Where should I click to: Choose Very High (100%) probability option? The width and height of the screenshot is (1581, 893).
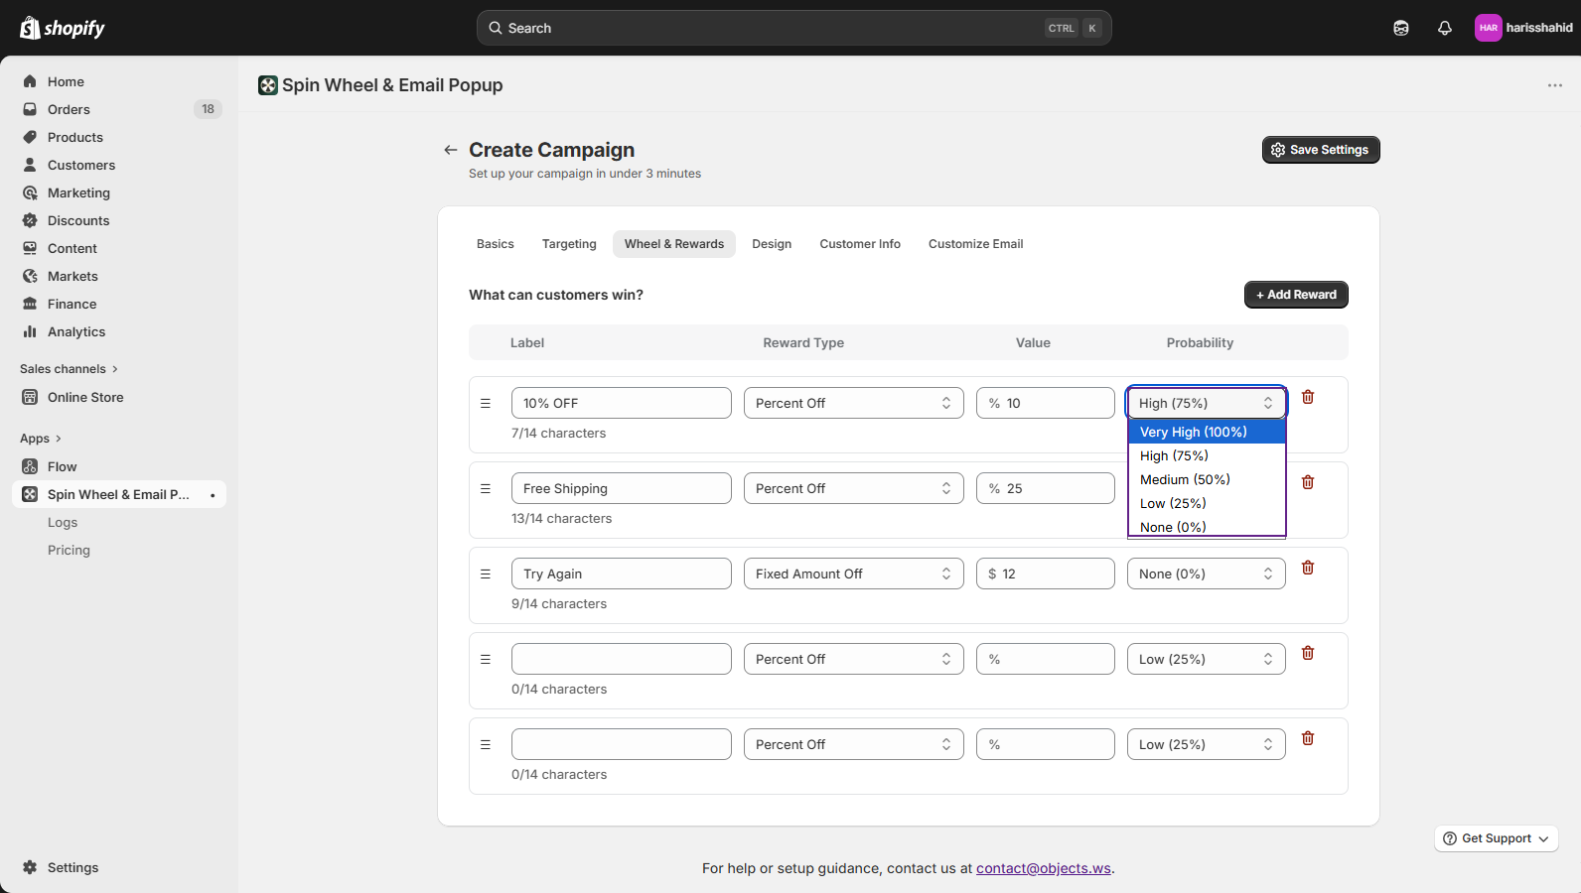tap(1207, 432)
